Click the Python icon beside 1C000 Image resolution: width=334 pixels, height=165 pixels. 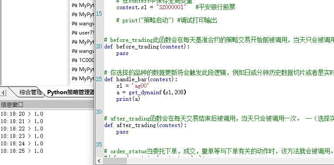tap(74, 60)
